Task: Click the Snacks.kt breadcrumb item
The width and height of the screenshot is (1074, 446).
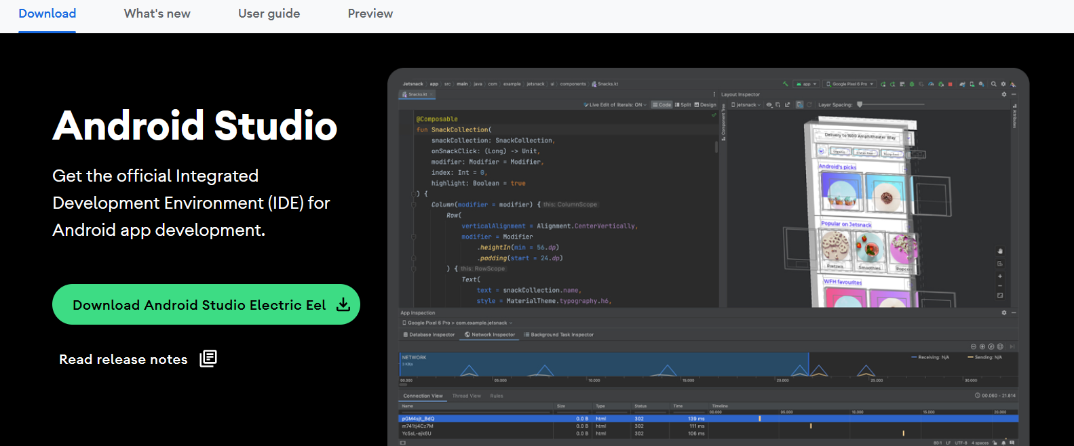Action: tap(605, 84)
